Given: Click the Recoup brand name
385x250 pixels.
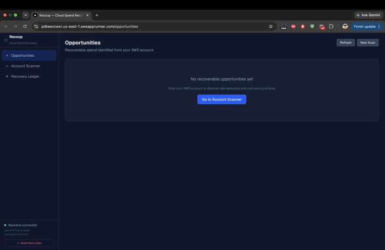Looking at the screenshot, I should coord(16,37).
